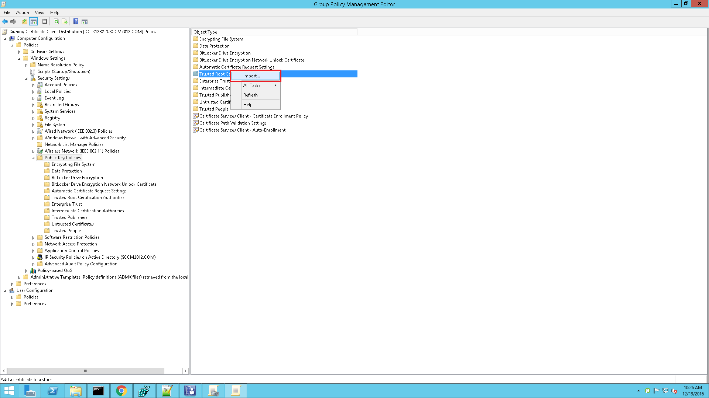709x398 pixels.
Task: Click the blue Help toolbar icon
Action: (x=76, y=22)
